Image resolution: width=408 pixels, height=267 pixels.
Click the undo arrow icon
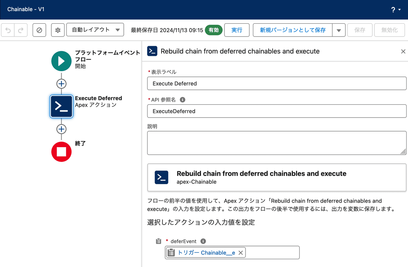(x=7, y=30)
